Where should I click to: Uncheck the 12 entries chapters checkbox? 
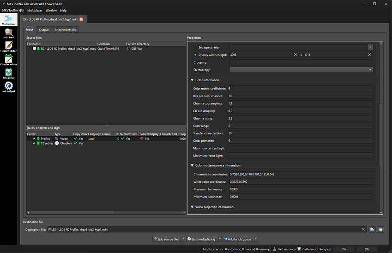pyautogui.click(x=34, y=143)
